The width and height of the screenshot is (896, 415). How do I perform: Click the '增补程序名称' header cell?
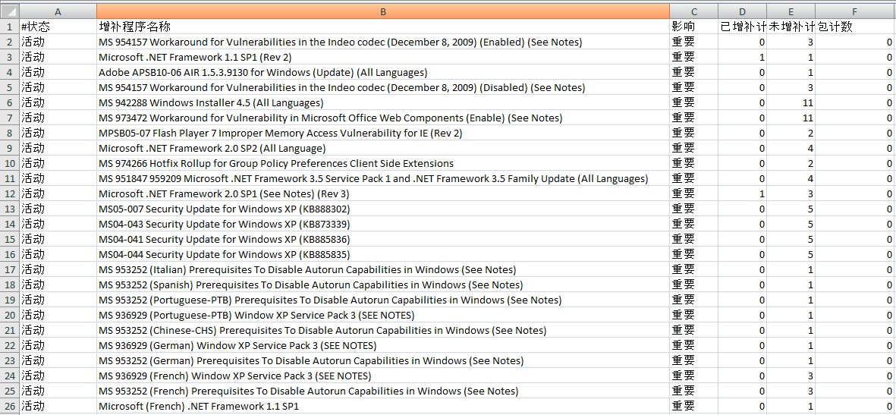coord(383,27)
